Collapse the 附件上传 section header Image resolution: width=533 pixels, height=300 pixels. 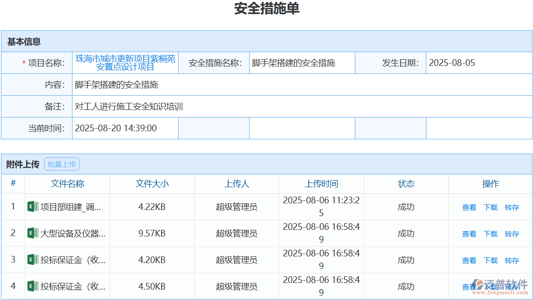pyautogui.click(x=21, y=164)
